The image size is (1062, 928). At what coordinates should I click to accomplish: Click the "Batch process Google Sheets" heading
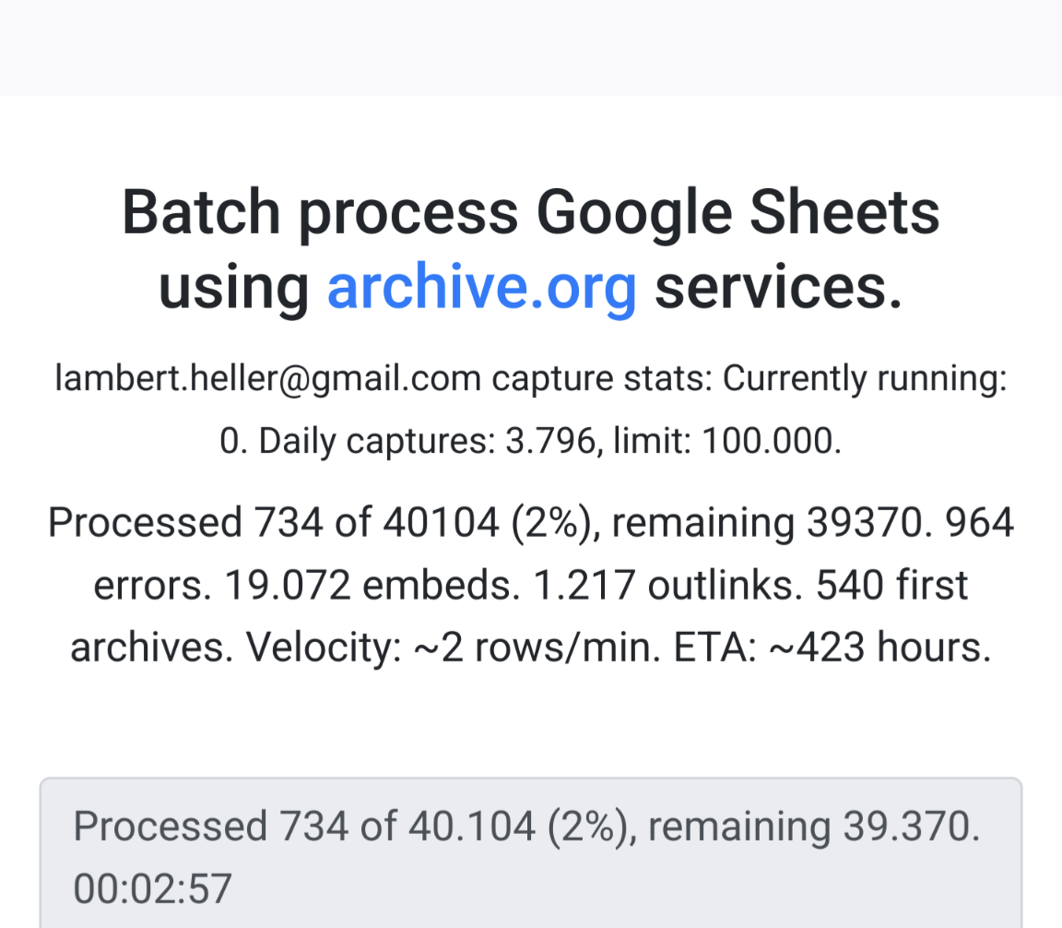pos(530,212)
